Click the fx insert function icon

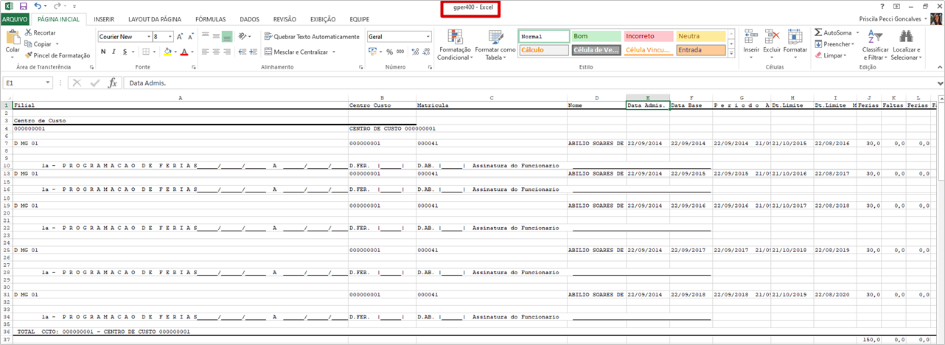[113, 83]
